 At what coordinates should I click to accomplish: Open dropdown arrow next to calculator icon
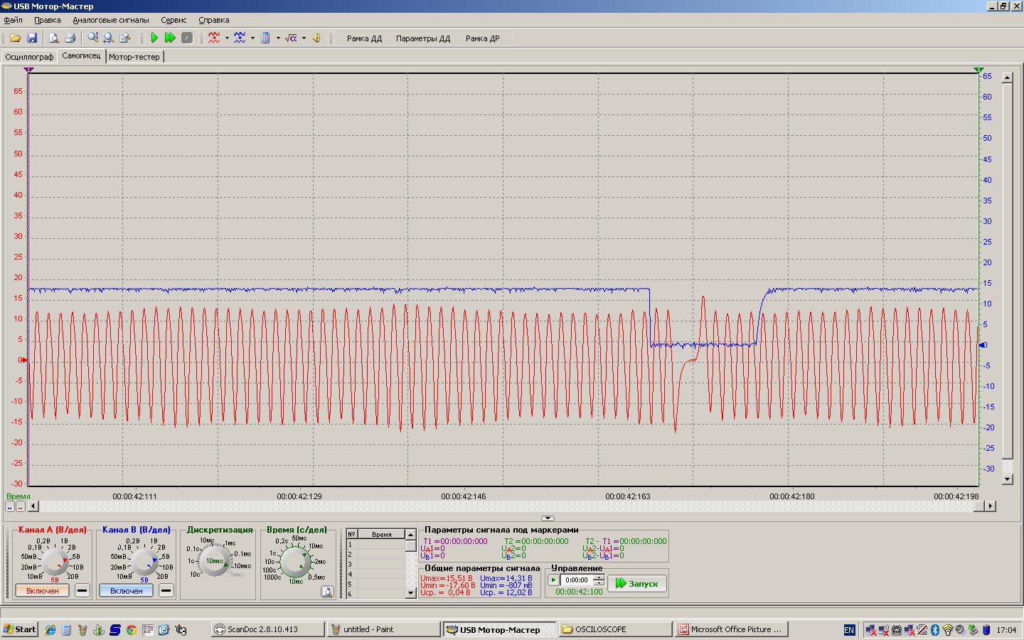point(278,38)
